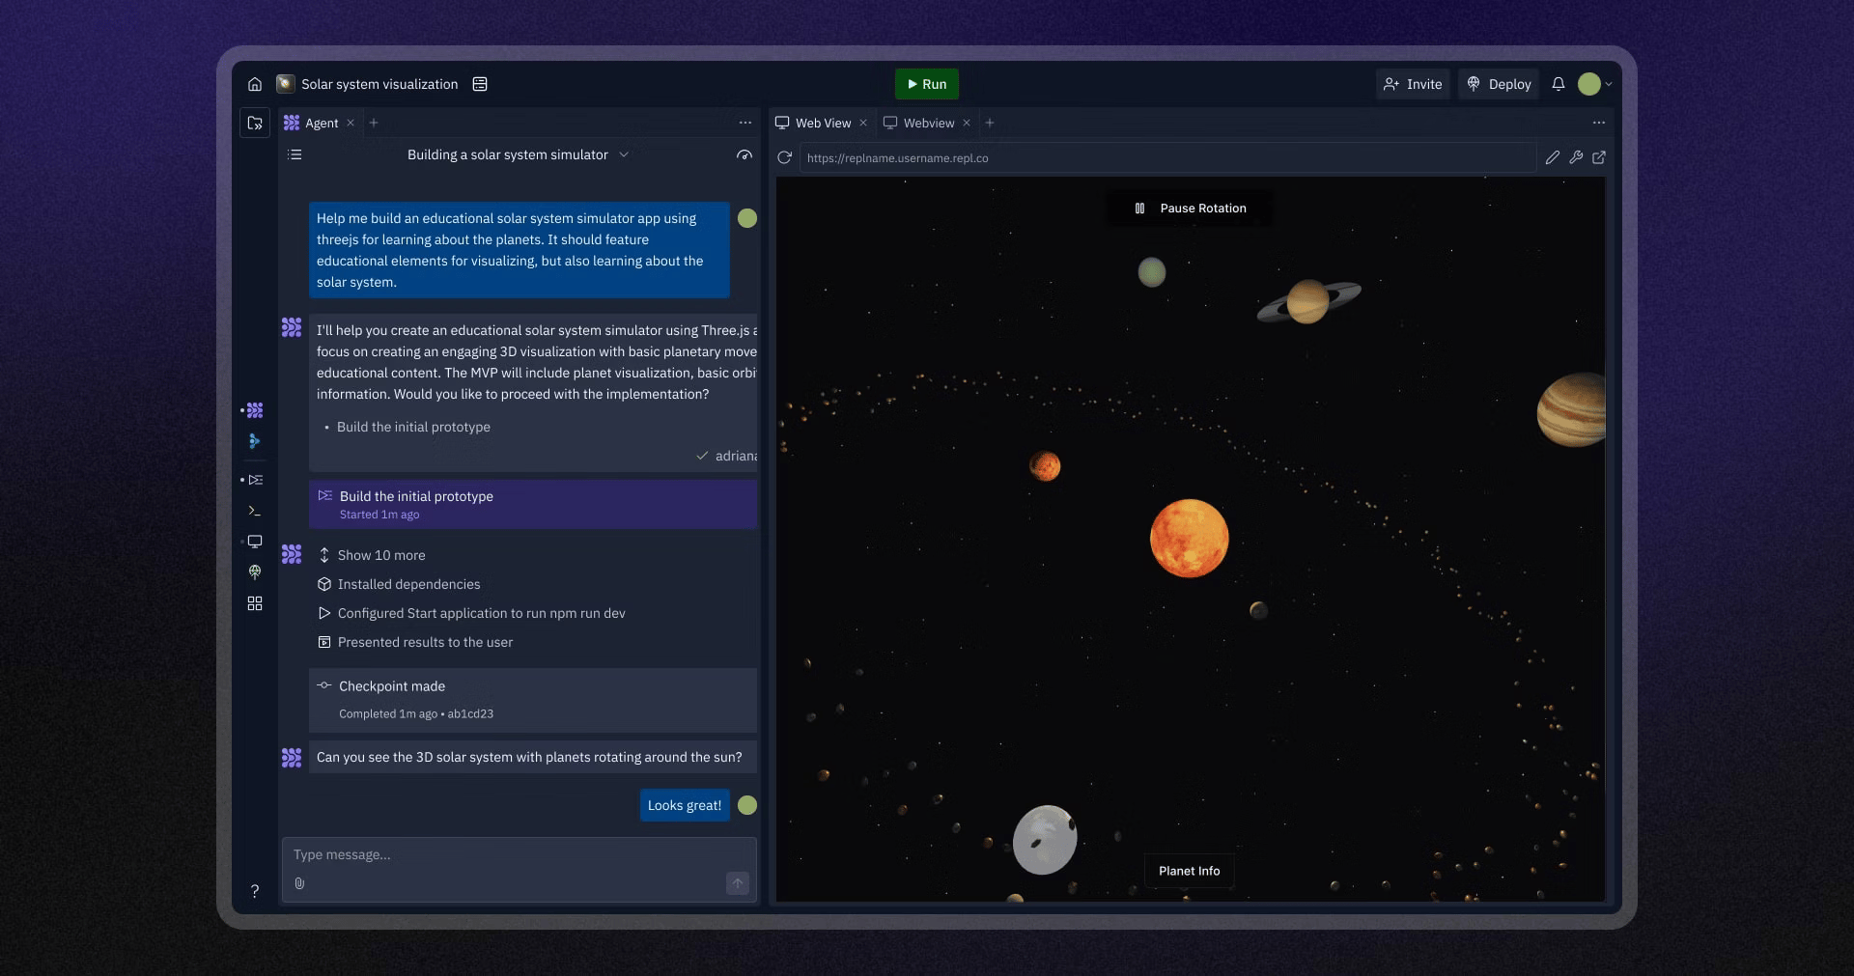Image resolution: width=1854 pixels, height=976 pixels.
Task: Open the 'Building a solar system simulator' dropdown
Action: click(x=625, y=154)
